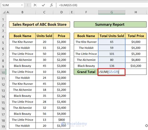Select units sold cell 50 in row 7

(x=44, y=54)
